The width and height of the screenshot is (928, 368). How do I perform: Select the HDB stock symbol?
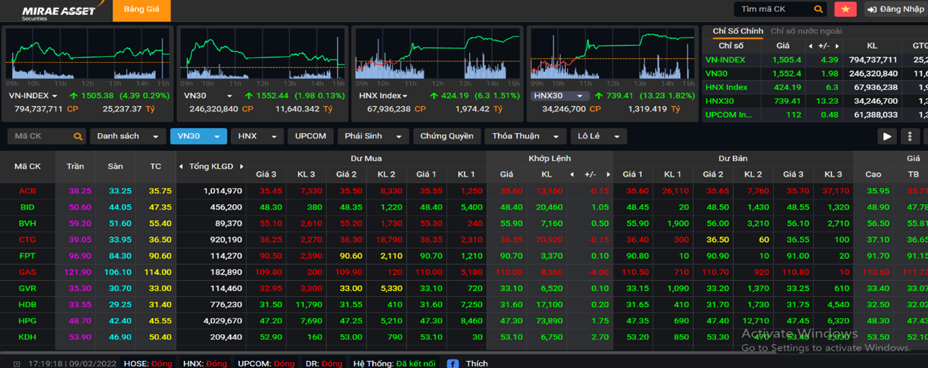pos(27,305)
